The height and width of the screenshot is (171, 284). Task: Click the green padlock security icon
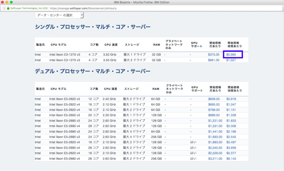coord(8,8)
